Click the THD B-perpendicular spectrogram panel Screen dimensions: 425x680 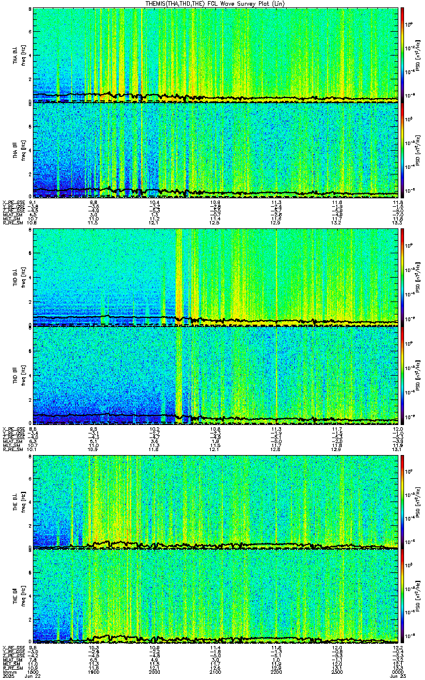(x=216, y=278)
